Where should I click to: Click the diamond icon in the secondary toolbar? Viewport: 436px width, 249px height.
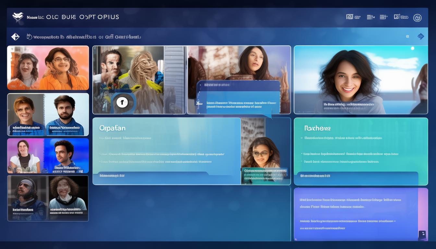(x=15, y=37)
